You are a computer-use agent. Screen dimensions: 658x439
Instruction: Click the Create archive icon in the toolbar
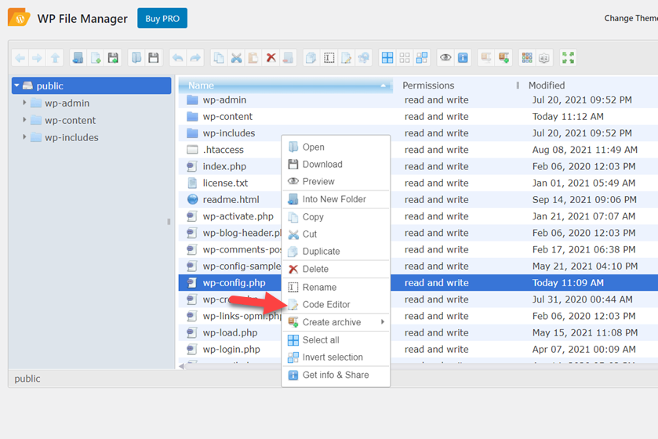[x=503, y=58]
